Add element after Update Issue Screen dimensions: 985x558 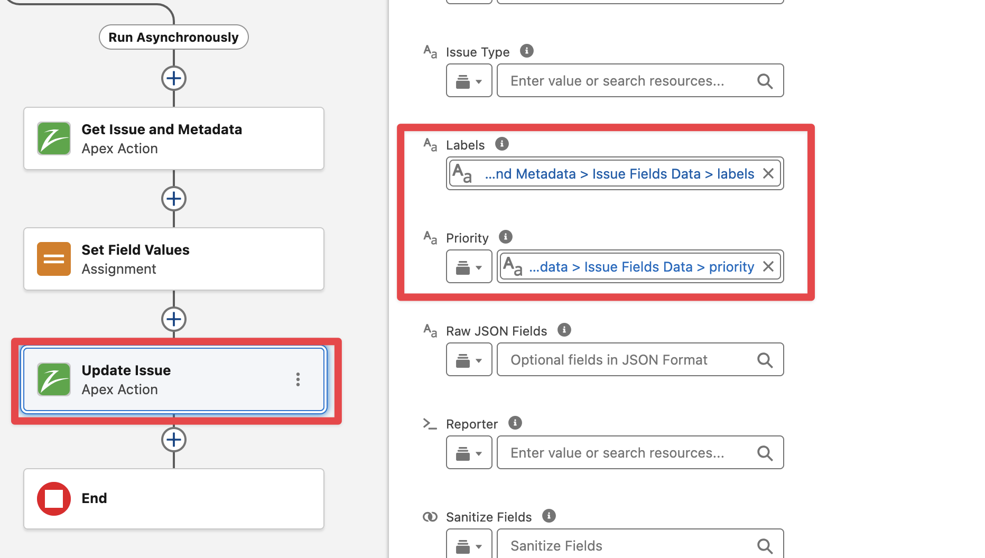point(173,440)
